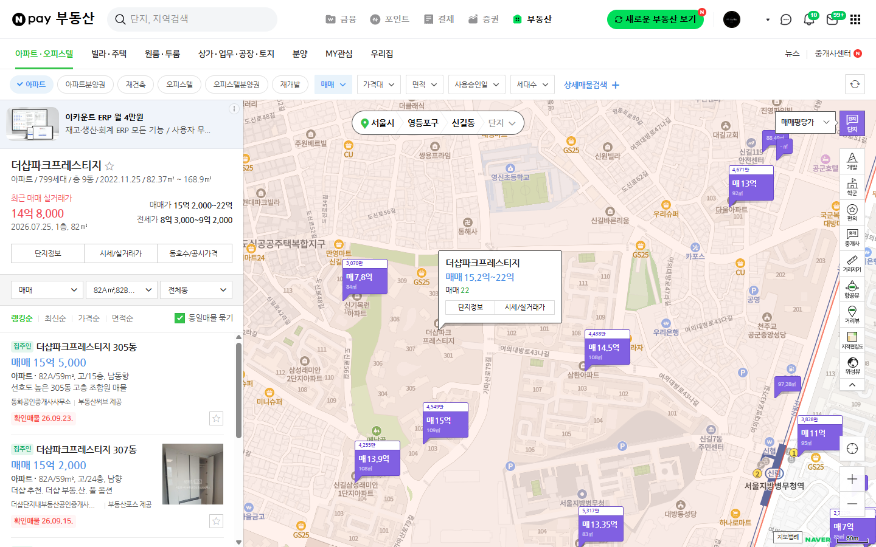The width and height of the screenshot is (876, 547).
Task: Switch to 항공뷰 aerial view
Action: [852, 289]
